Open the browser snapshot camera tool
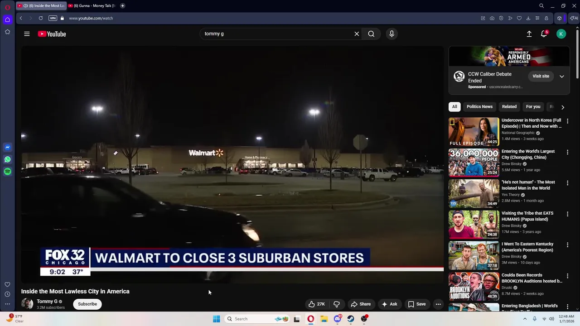 [492, 18]
